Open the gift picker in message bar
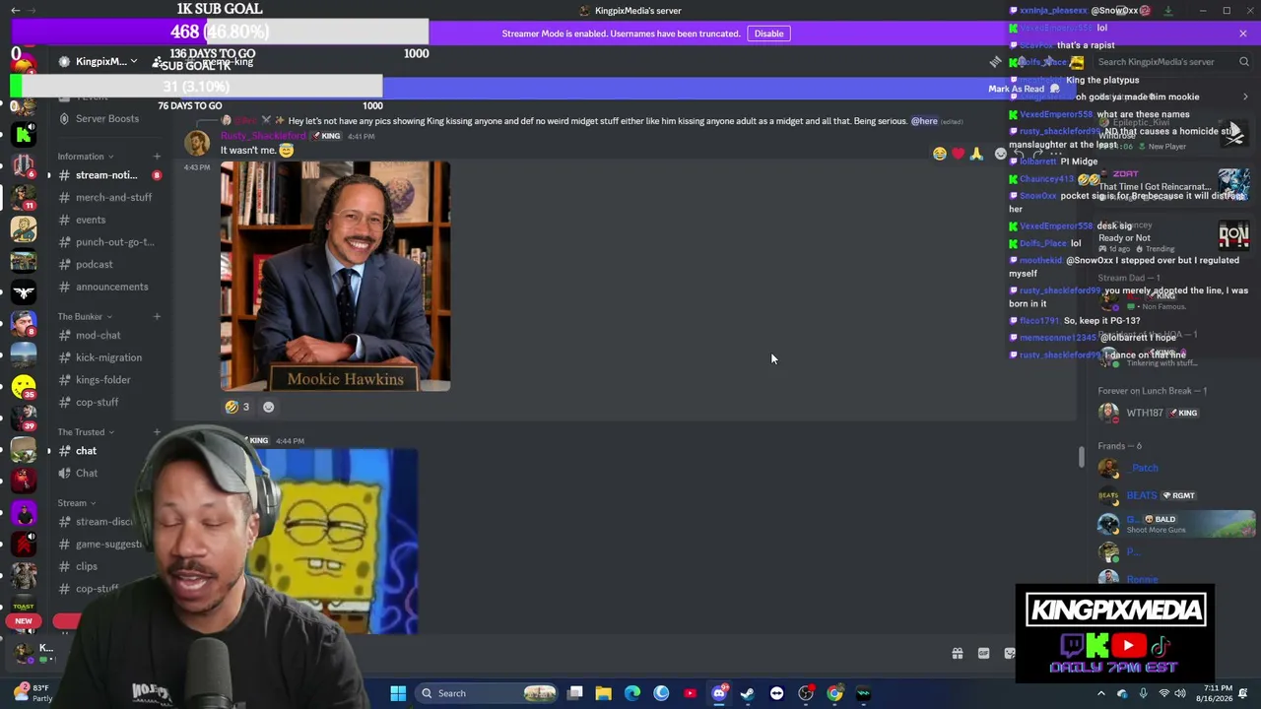 click(957, 654)
